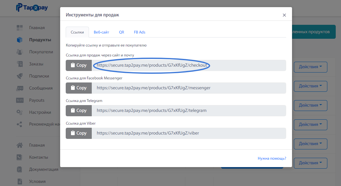The height and width of the screenshot is (186, 341).
Task: Click the Покупатели people icon
Action: (20, 52)
